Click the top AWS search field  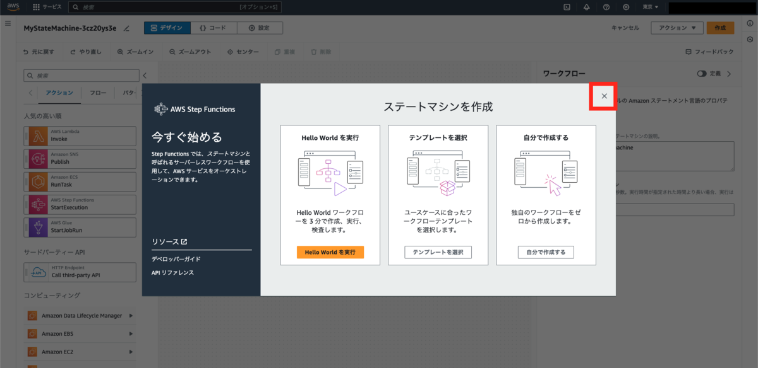pos(174,7)
